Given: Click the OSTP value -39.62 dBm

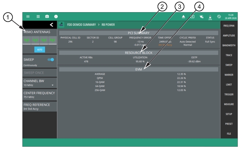Looking at the screenshot, I should coord(194,61).
